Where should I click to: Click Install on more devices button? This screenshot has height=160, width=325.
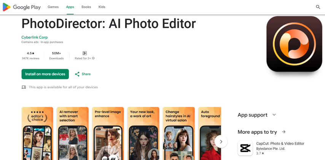coord(45,74)
